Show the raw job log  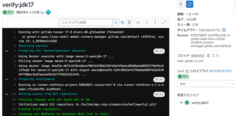tap(129, 23)
